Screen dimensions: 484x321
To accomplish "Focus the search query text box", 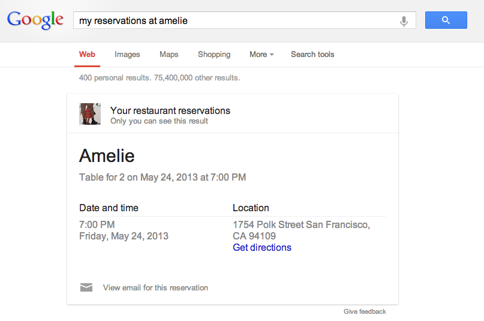I will tap(237, 20).
